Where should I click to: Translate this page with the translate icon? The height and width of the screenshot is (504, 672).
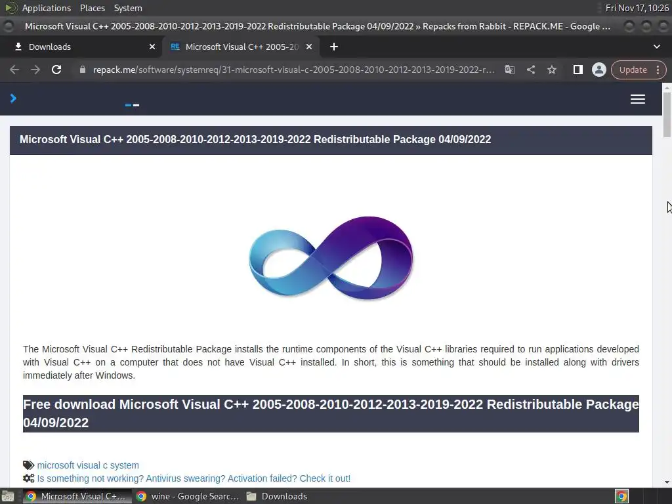[x=509, y=70]
